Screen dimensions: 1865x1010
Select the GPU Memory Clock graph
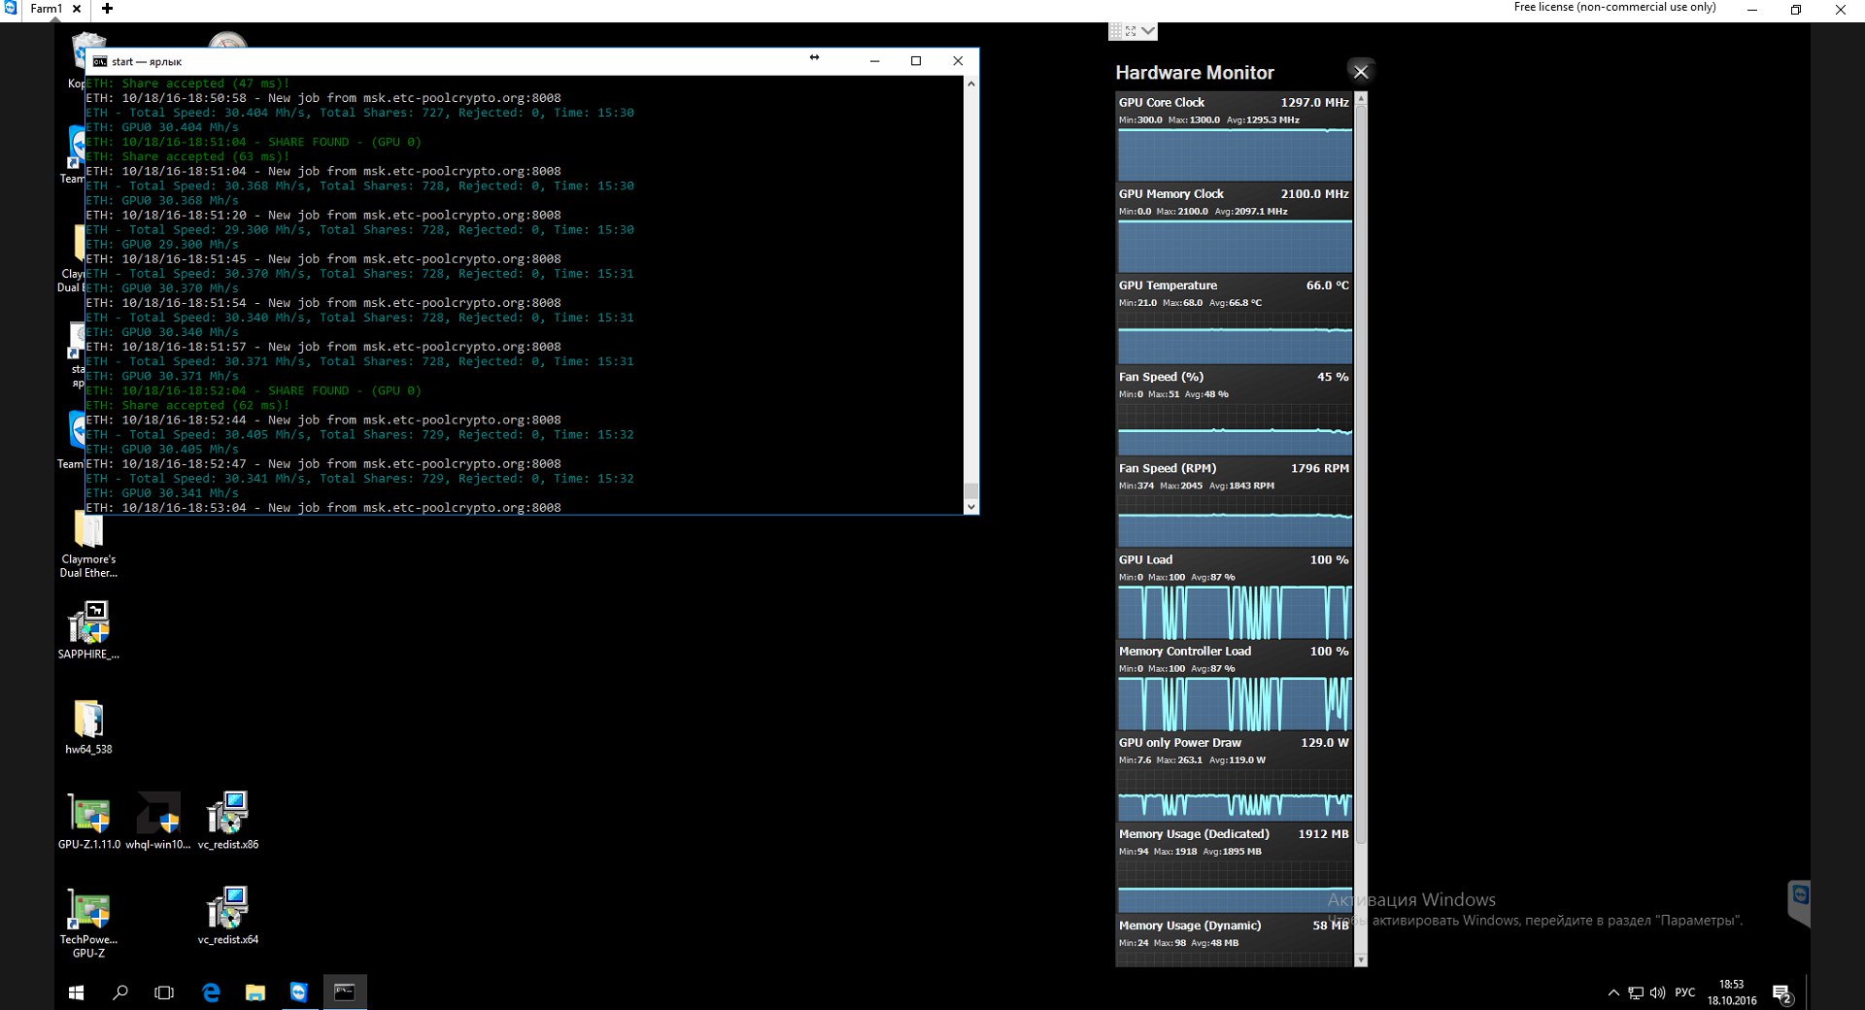pyautogui.click(x=1234, y=246)
